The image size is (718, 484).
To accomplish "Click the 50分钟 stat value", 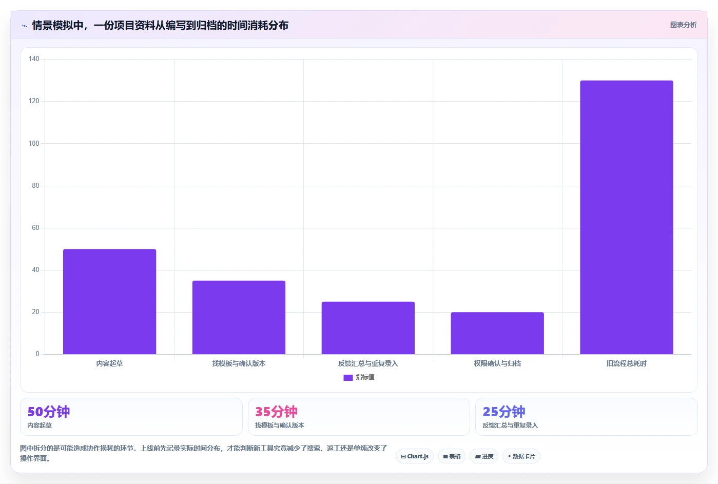I will (x=49, y=412).
